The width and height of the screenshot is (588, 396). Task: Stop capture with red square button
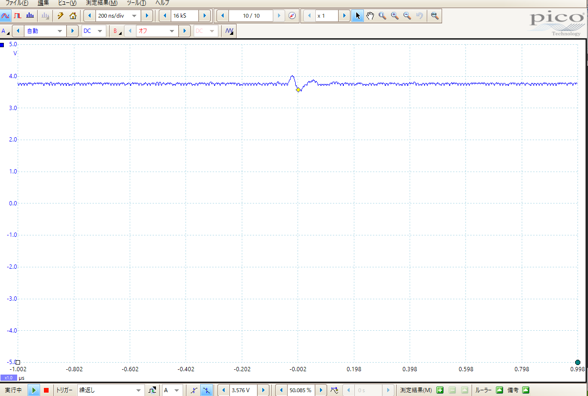(x=46, y=390)
